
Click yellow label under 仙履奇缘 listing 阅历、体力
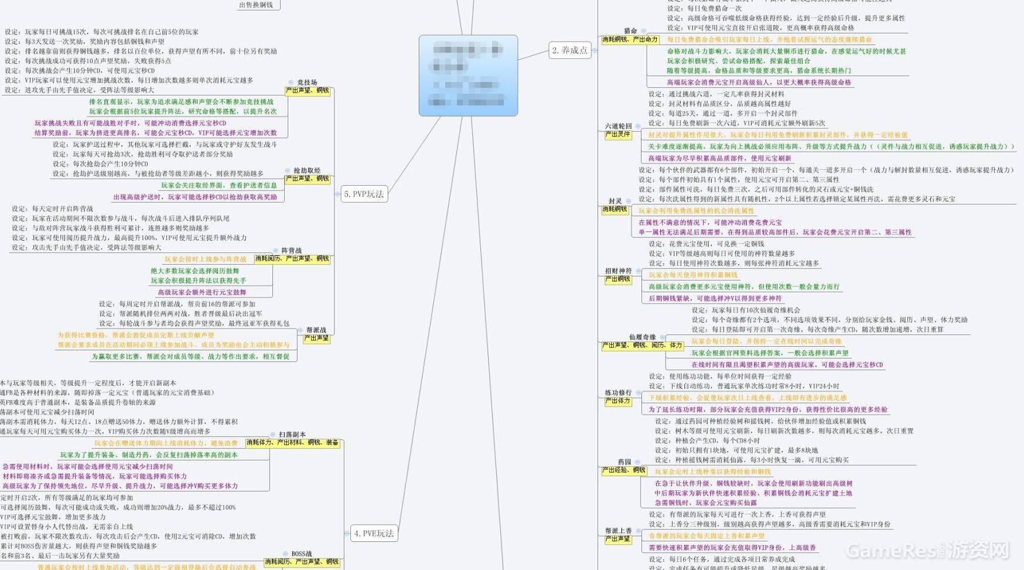pyautogui.click(x=643, y=346)
